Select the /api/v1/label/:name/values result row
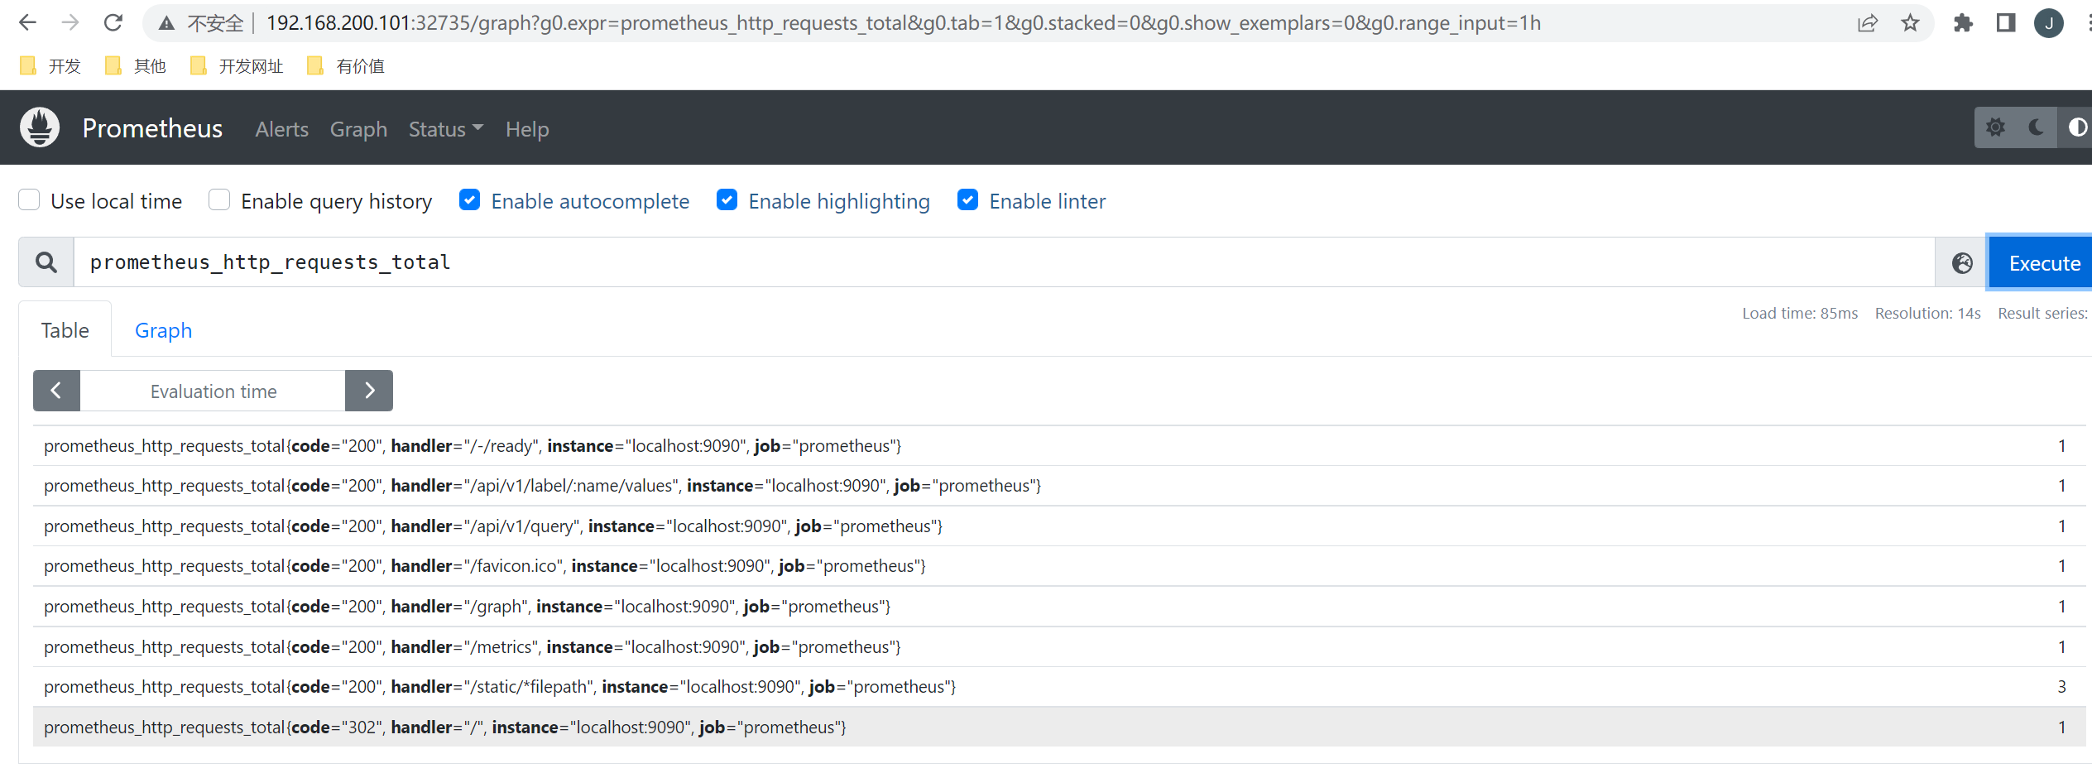The image size is (2092, 773). [1059, 486]
